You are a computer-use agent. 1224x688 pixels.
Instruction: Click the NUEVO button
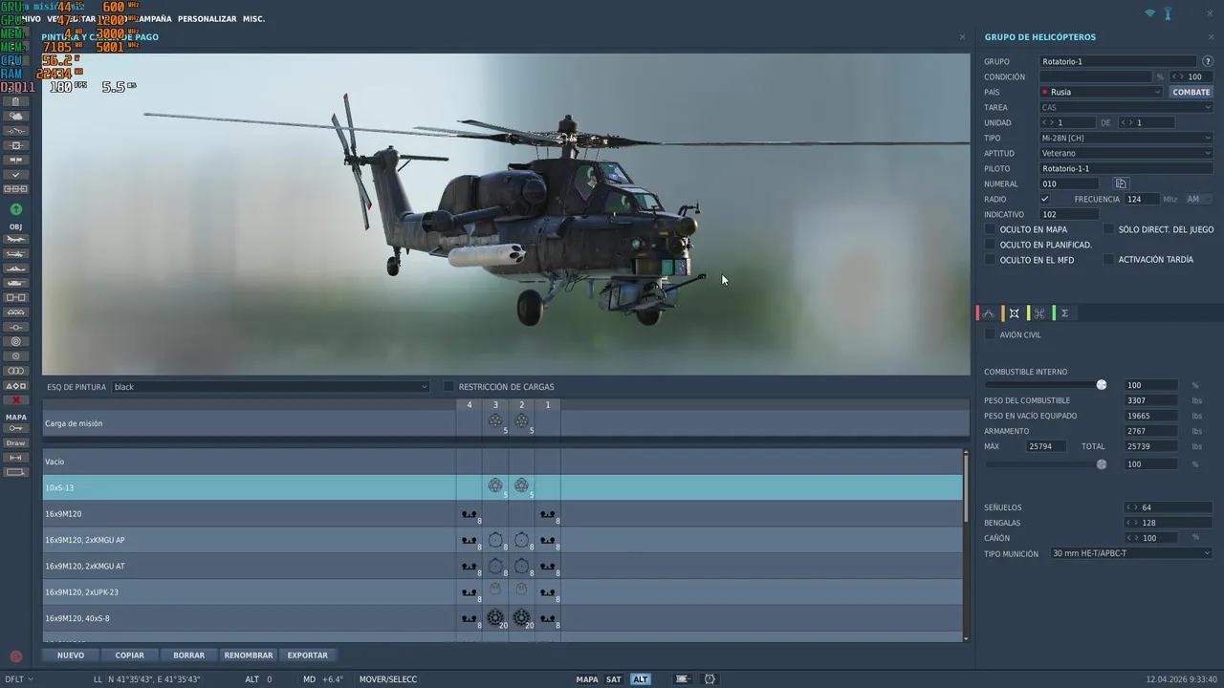(71, 656)
